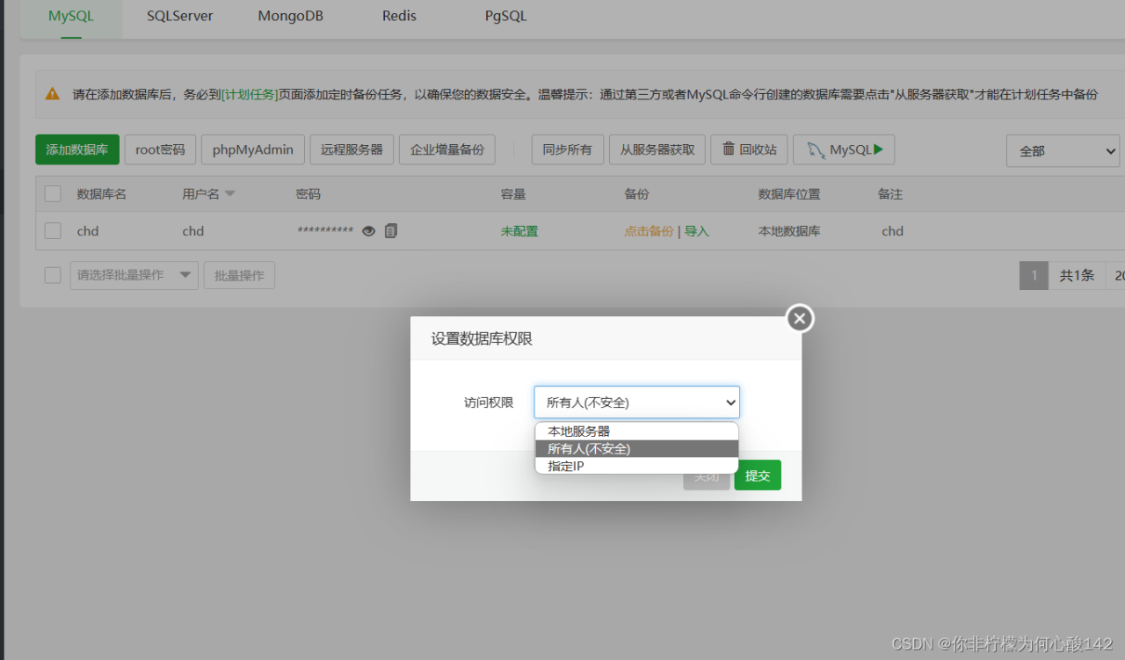
Task: Sort the 用户名 column with its arrow
Action: tap(229, 193)
